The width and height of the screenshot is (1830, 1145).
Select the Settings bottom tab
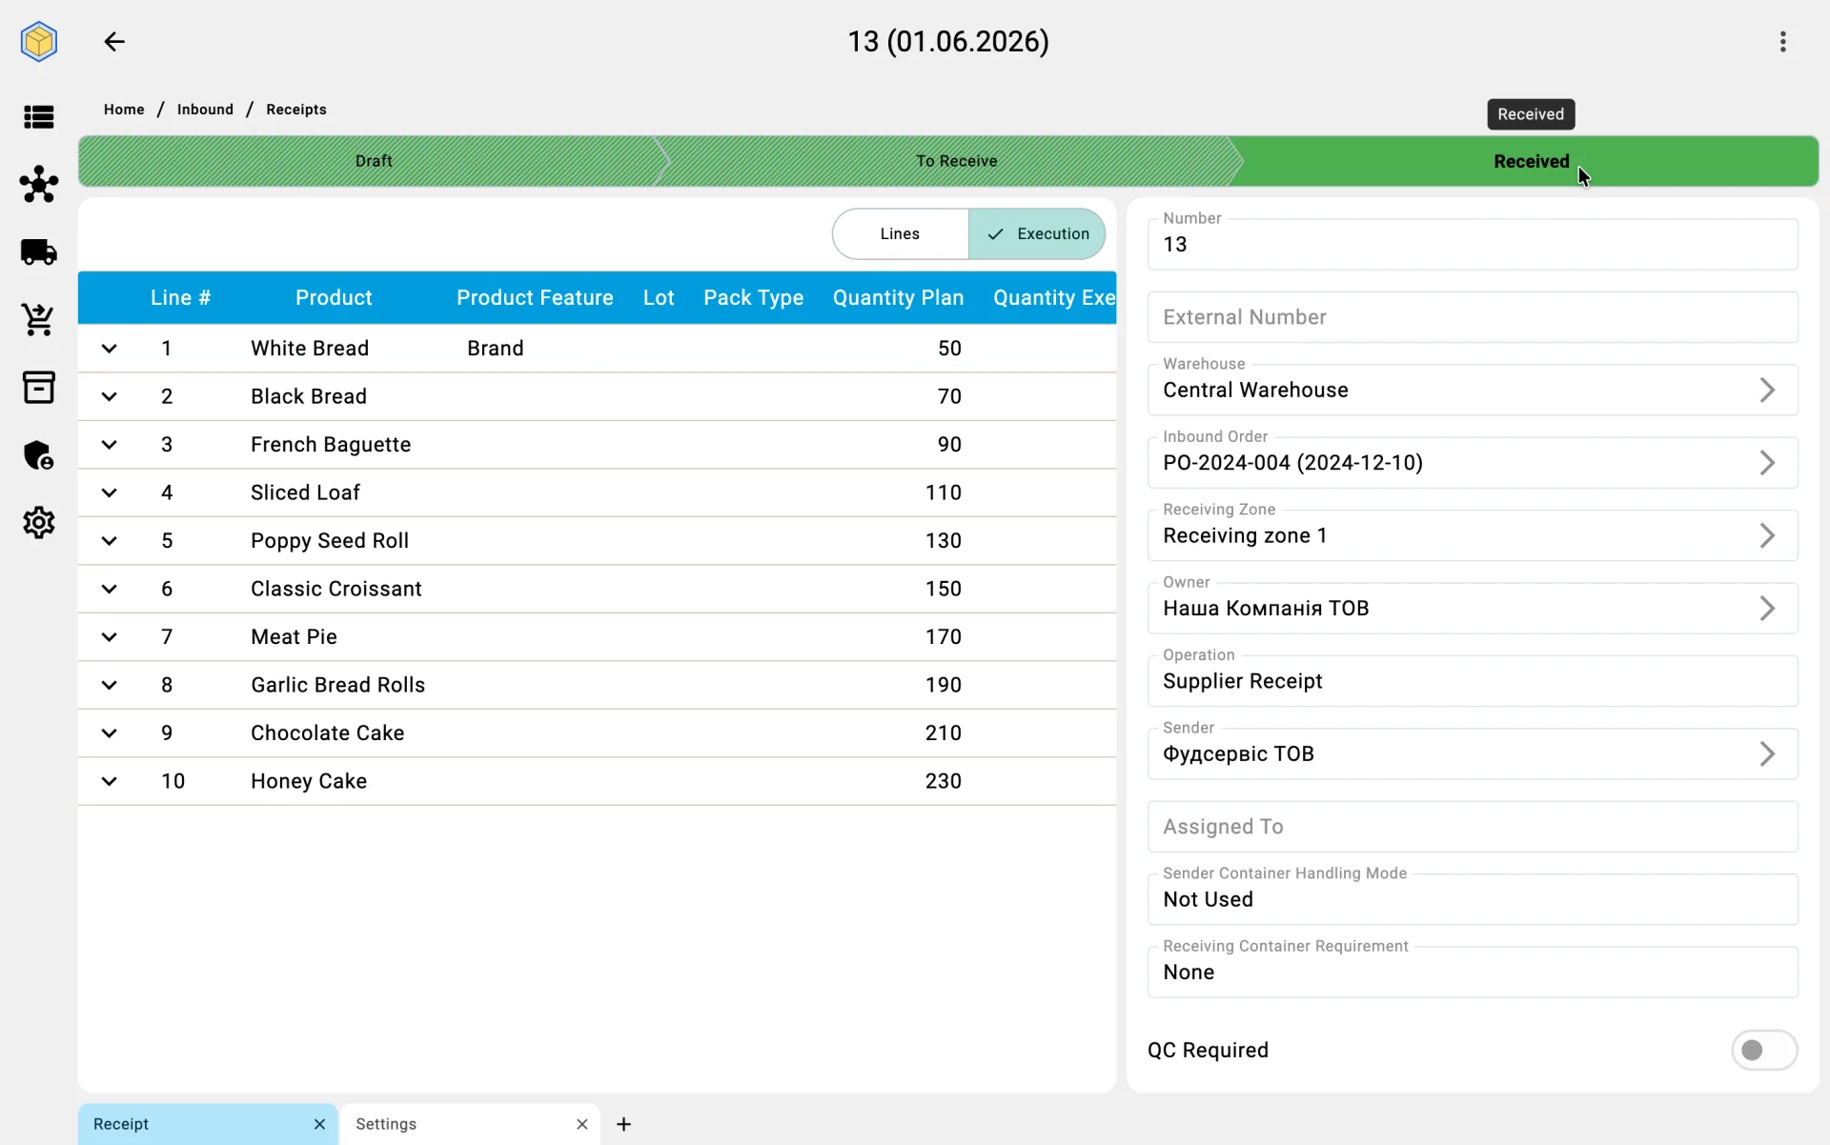[471, 1124]
